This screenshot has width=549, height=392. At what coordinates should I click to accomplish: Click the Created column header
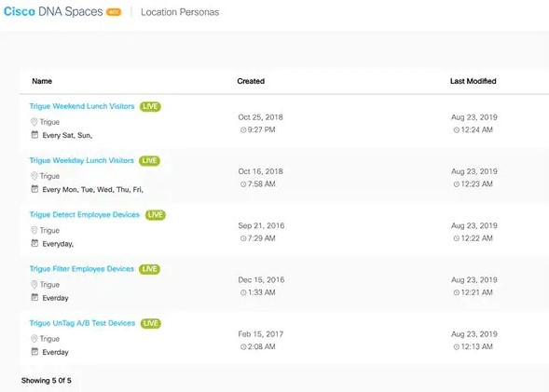coord(251,81)
